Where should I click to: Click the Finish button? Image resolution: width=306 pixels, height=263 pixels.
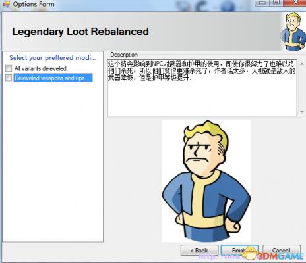[x=239, y=250]
